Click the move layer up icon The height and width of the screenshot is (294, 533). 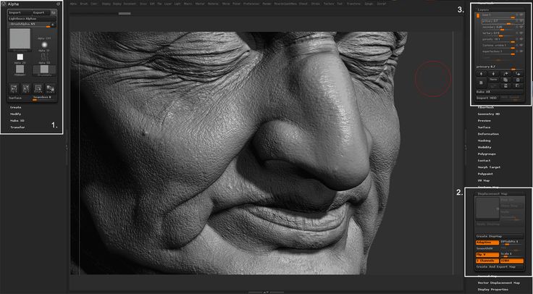pos(505,74)
